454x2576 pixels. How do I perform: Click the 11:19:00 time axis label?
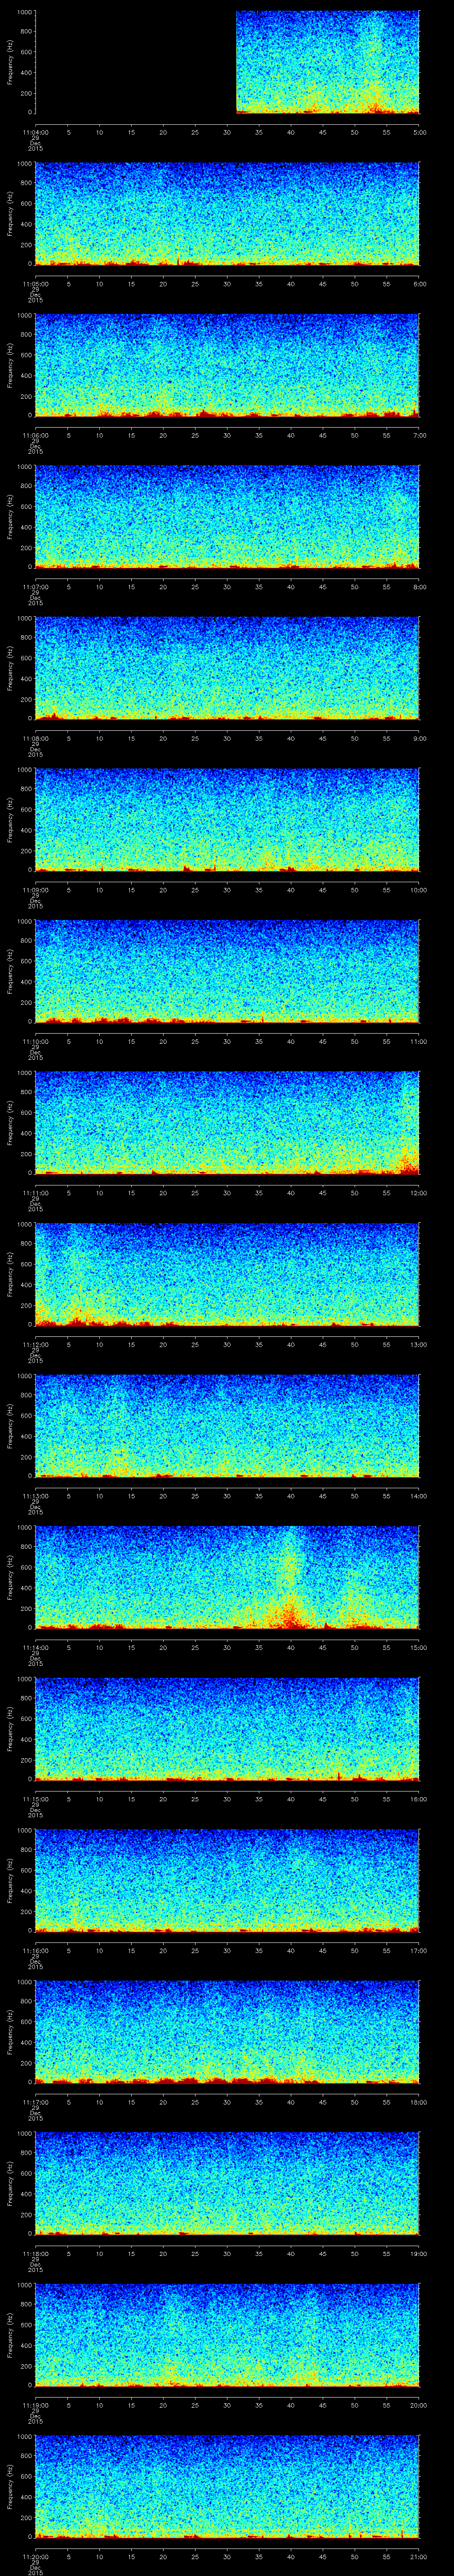click(x=35, y=2405)
